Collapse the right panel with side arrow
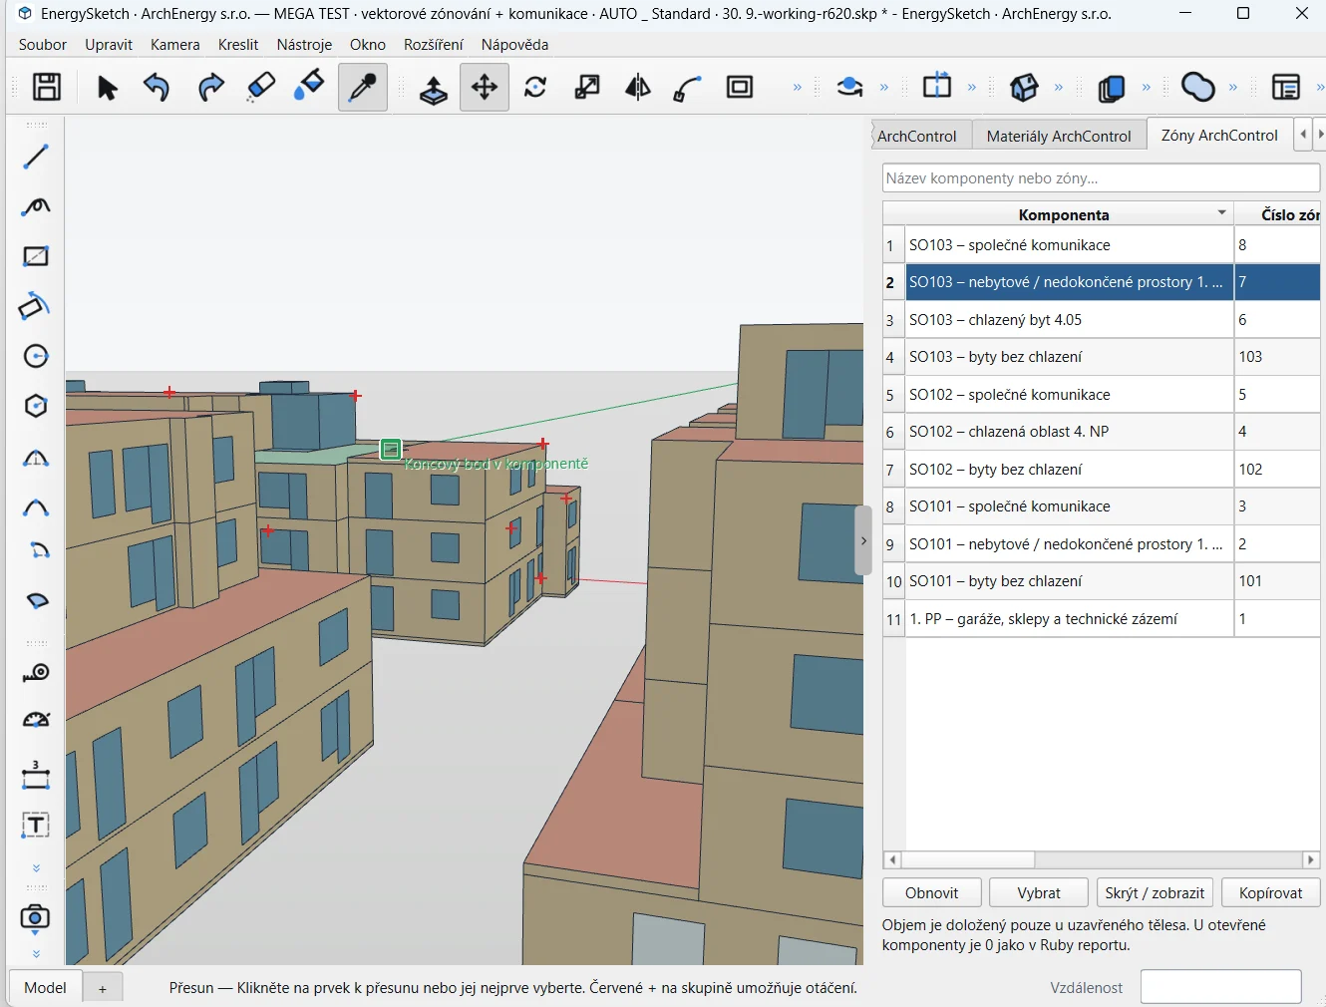The image size is (1326, 1007). [863, 540]
